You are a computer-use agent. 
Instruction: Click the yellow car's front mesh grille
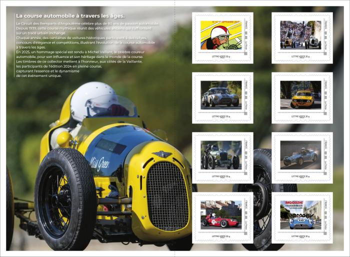[167, 195]
